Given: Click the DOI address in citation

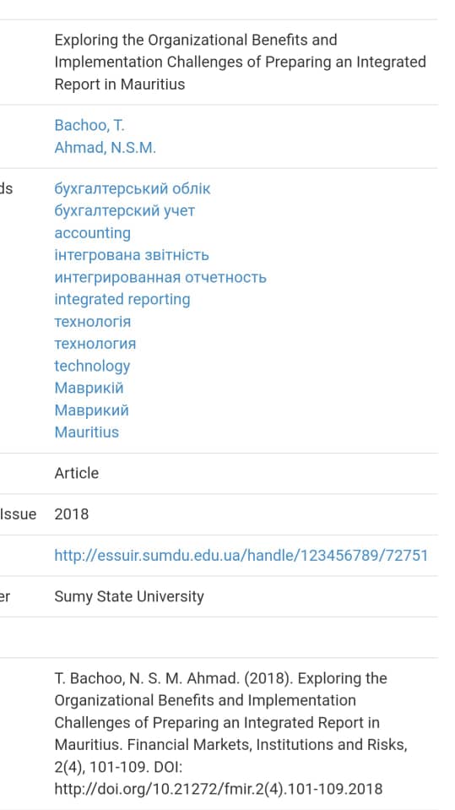Looking at the screenshot, I should click(219, 790).
